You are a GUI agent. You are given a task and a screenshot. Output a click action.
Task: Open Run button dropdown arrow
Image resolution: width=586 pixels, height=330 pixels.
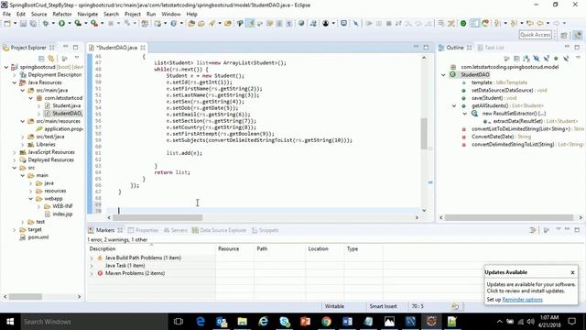70,24
